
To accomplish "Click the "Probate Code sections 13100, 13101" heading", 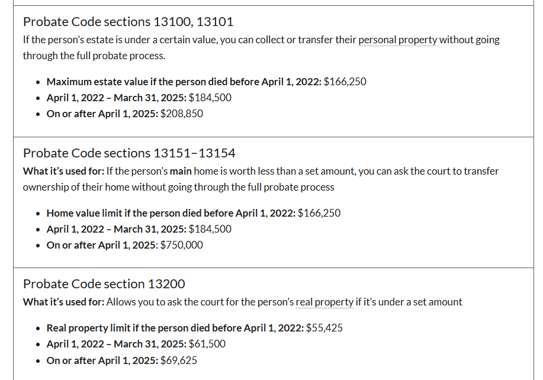I will 128,22.
